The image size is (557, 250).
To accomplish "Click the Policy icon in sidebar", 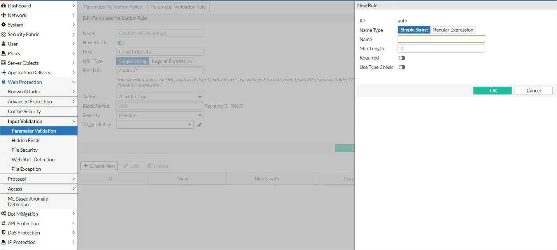I will coord(4,53).
